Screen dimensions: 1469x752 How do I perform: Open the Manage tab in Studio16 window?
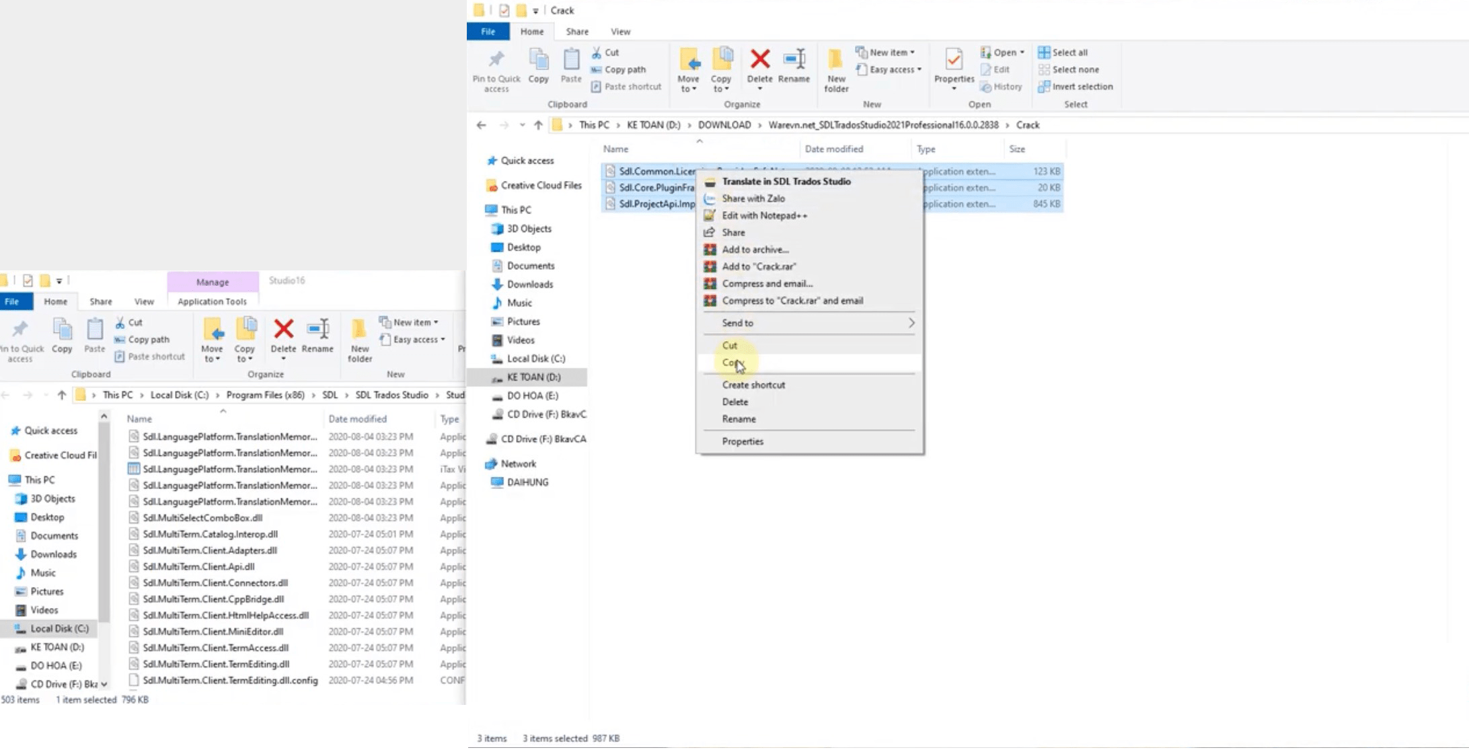213,283
